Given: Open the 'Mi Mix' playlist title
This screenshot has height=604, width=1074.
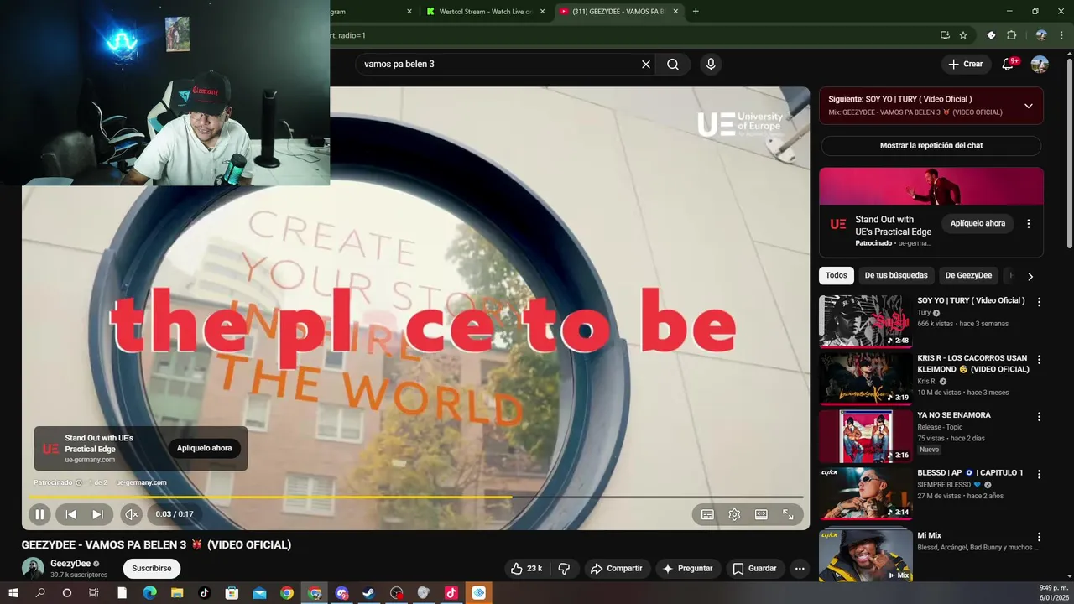Looking at the screenshot, I should [x=929, y=535].
